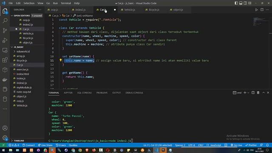The width and height of the screenshot is (272, 153).
Task: Click the Connect button in status bar
Action: tap(28, 145)
